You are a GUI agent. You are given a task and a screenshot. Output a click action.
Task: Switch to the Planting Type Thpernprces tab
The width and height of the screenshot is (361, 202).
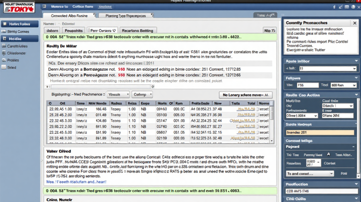coord(125,16)
